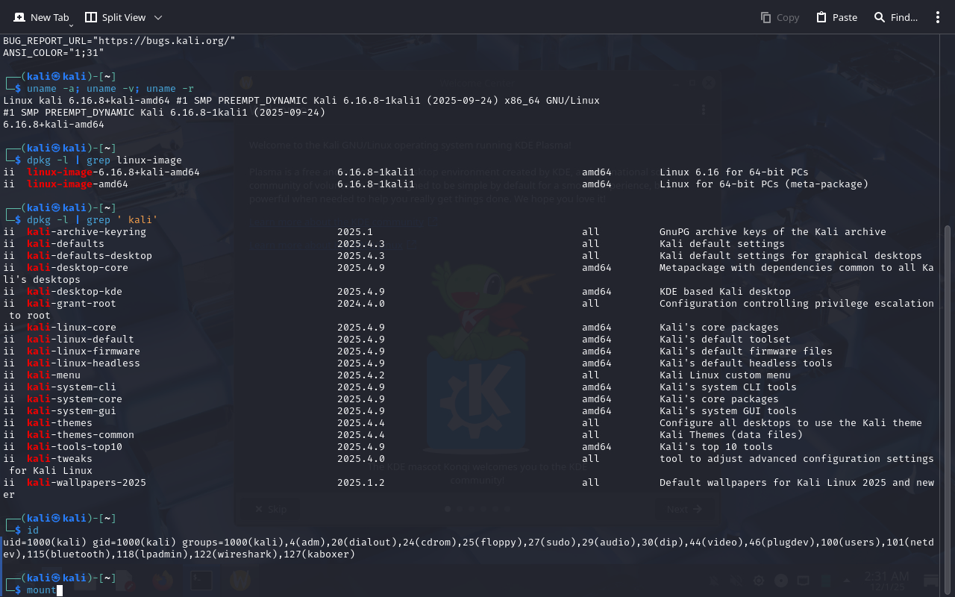The height and width of the screenshot is (597, 955).
Task: Click the Paste clipboard icon
Action: tap(821, 17)
